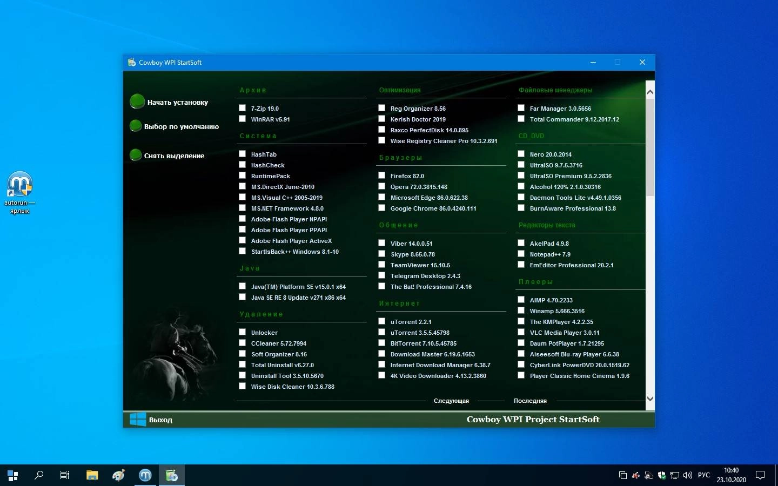This screenshot has height=486, width=778.
Task: Click Выбор по умолчанию text
Action: pos(182,126)
